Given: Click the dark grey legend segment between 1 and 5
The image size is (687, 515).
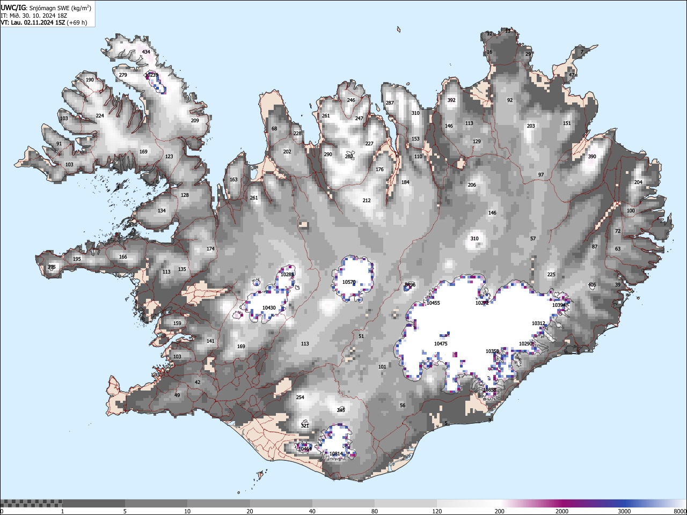Looking at the screenshot, I should click(x=93, y=503).
